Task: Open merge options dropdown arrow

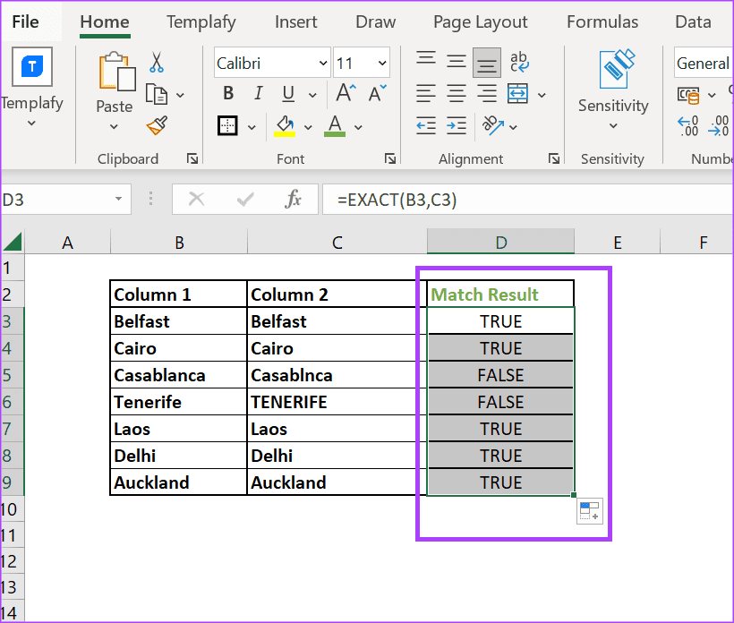Action: pos(542,96)
